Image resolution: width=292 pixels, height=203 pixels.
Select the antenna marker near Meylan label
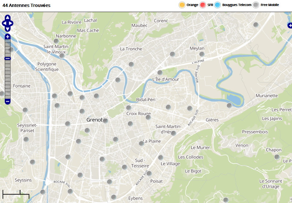pos(202,54)
